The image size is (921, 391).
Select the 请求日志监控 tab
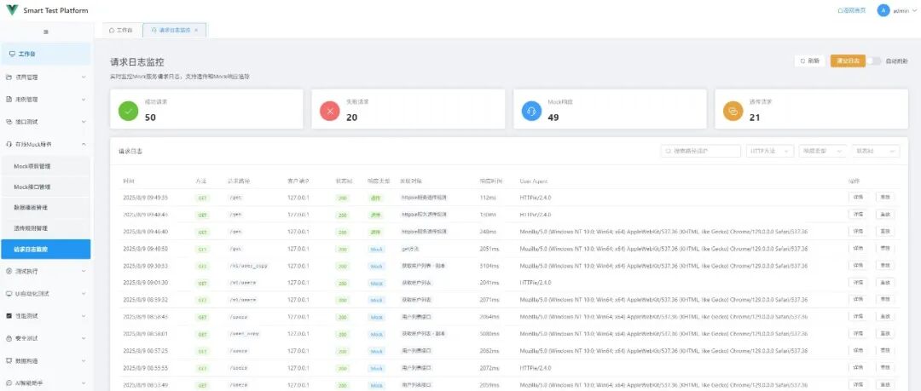coord(175,30)
